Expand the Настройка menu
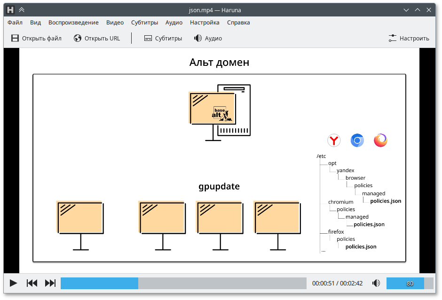The height and width of the screenshot is (300, 442). pyautogui.click(x=205, y=23)
